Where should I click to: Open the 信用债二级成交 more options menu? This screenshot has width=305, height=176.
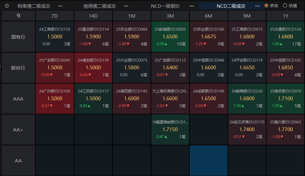(x=126, y=6)
